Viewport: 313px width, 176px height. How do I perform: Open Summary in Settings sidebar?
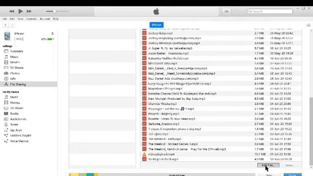[17, 51]
